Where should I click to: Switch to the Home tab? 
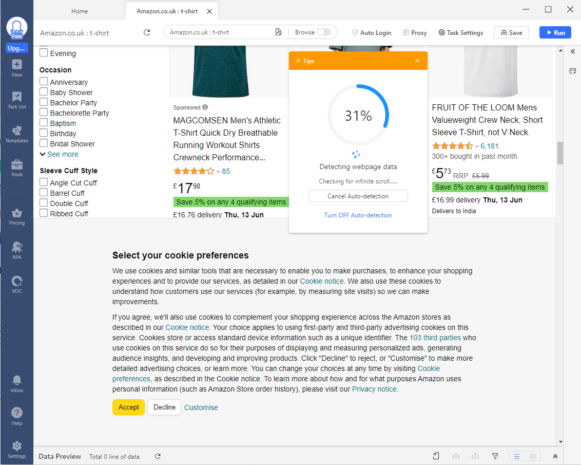click(x=80, y=11)
